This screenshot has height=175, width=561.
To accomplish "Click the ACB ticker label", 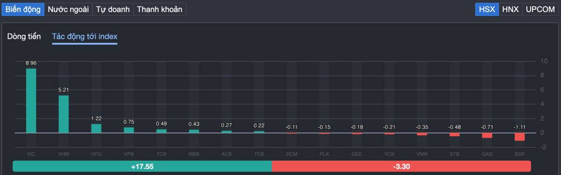I will coord(226,154).
